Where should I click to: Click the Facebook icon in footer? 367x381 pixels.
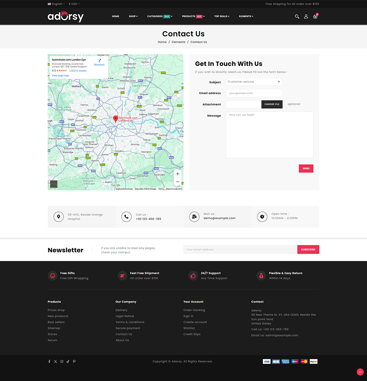49,362
